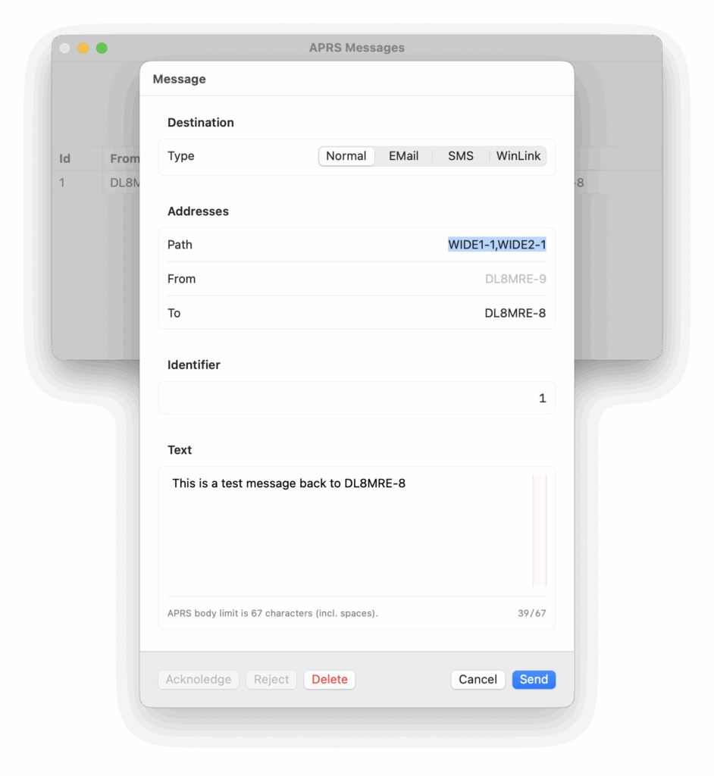The width and height of the screenshot is (714, 776).
Task: Click the From field showing DL8MRE-9
Action: tap(515, 279)
